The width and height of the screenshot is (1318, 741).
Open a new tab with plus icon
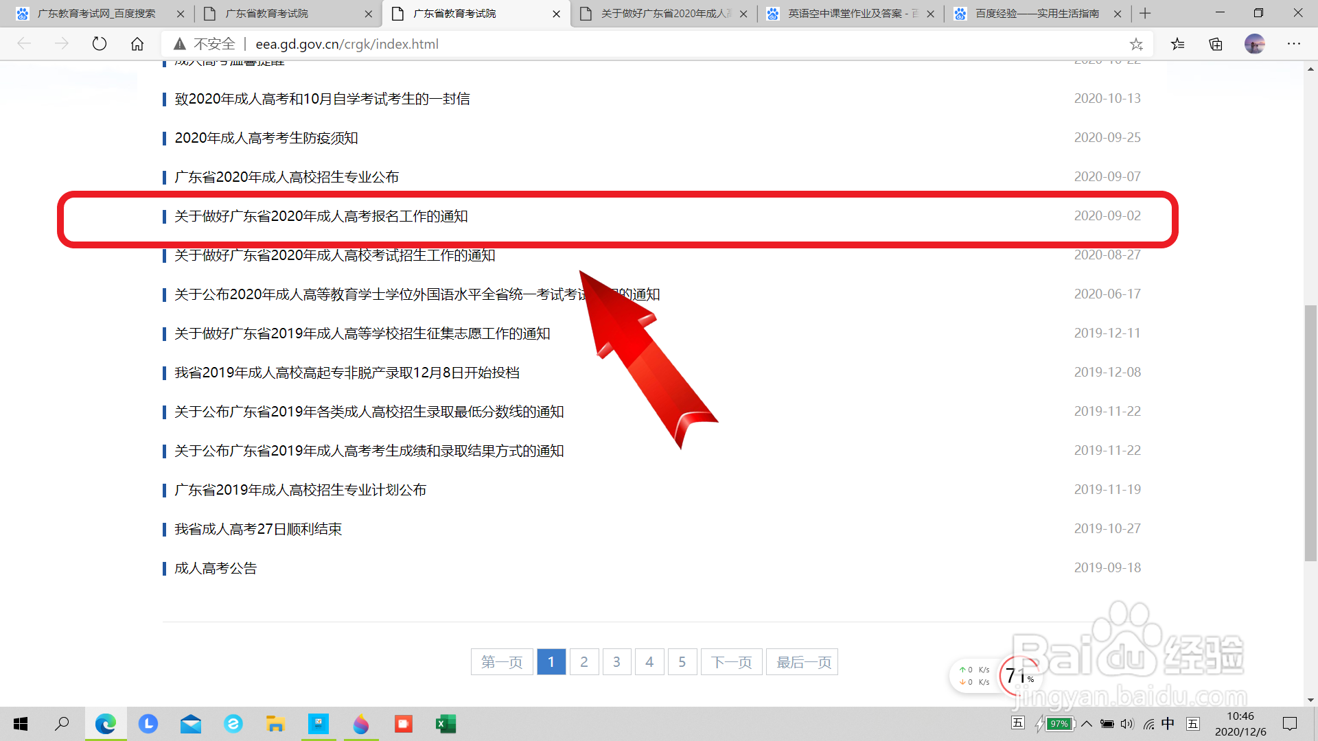[1145, 13]
